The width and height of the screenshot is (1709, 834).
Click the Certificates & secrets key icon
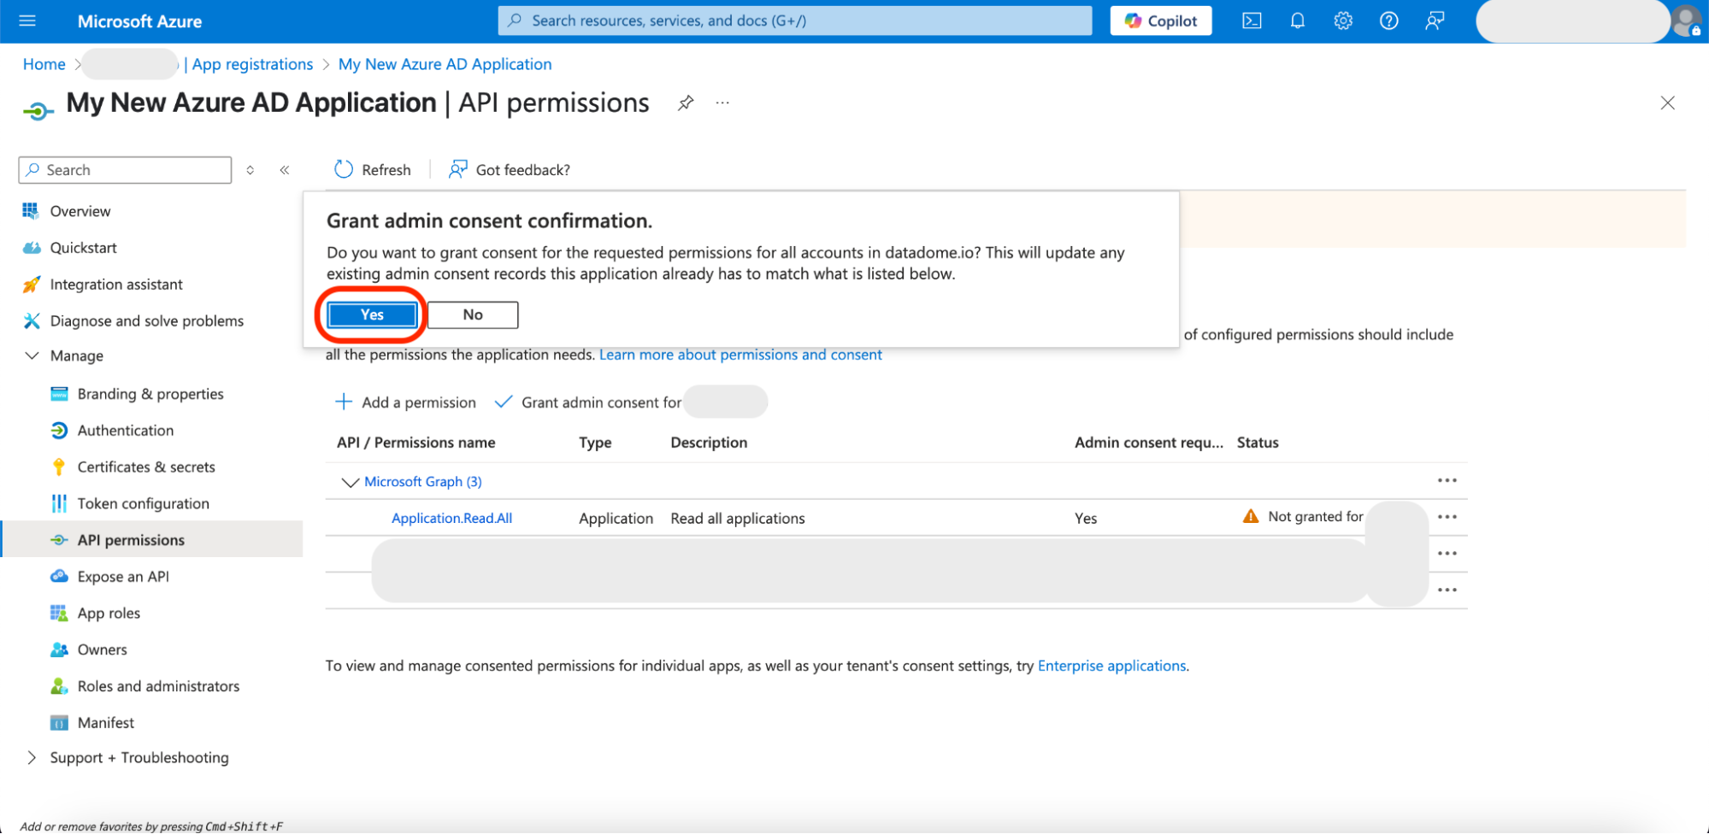coord(59,467)
